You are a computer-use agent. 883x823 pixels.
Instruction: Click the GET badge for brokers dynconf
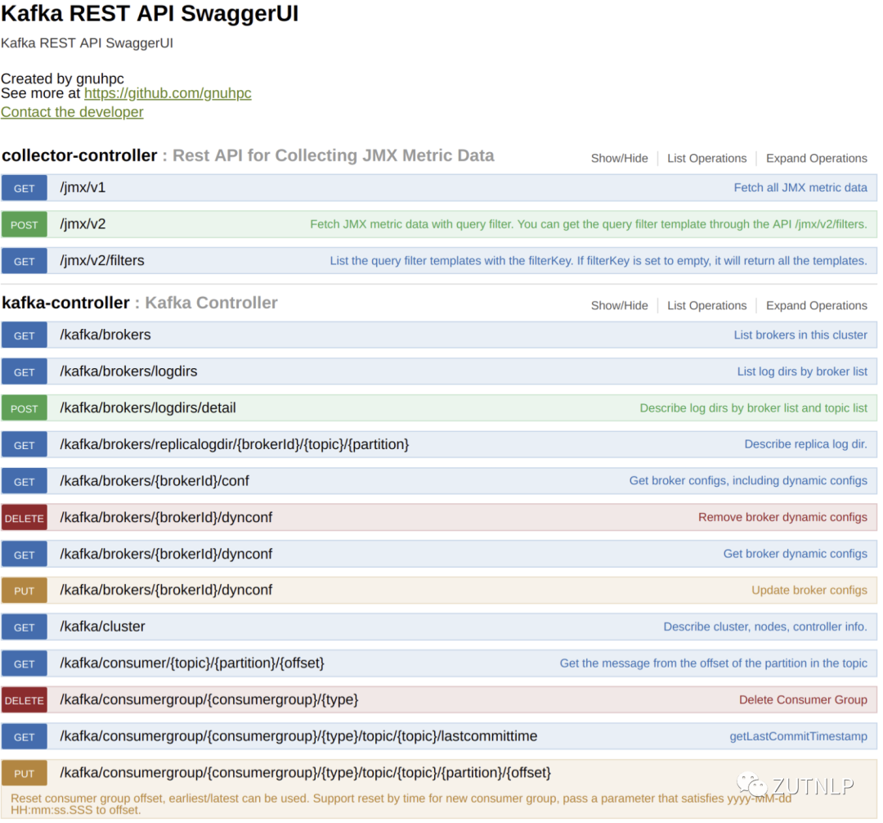25,555
